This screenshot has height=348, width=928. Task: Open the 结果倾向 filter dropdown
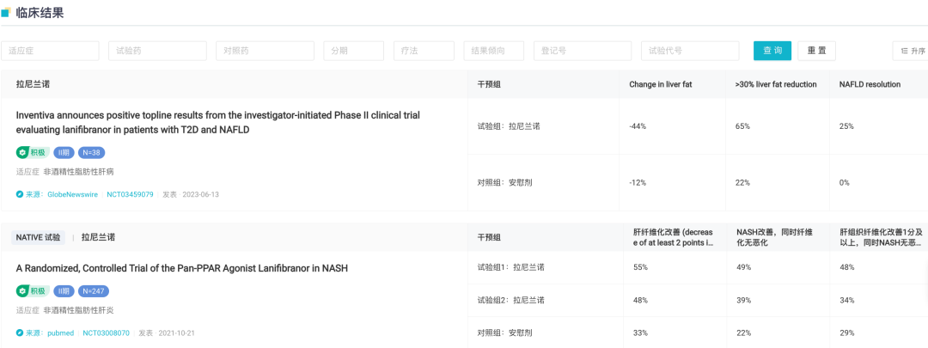pos(493,51)
